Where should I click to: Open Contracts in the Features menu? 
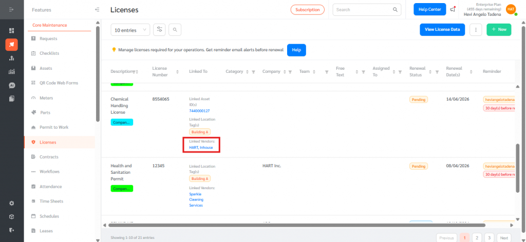click(49, 157)
